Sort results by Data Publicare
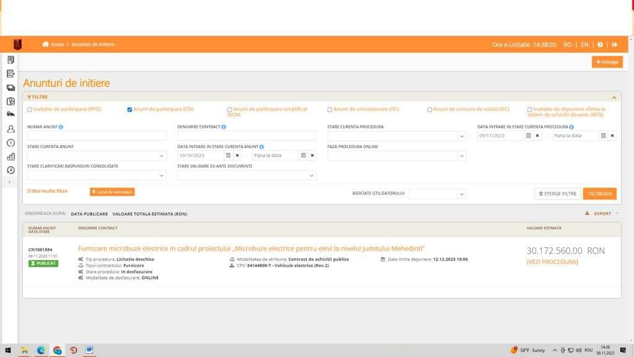The width and height of the screenshot is (634, 357). [x=89, y=214]
